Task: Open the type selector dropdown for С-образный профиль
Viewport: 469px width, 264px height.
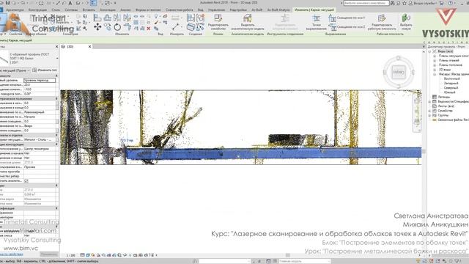Action: 57,59
